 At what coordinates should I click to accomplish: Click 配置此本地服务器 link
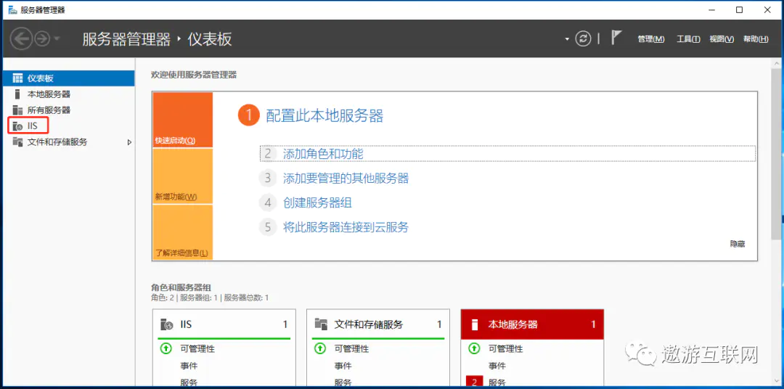[324, 116]
